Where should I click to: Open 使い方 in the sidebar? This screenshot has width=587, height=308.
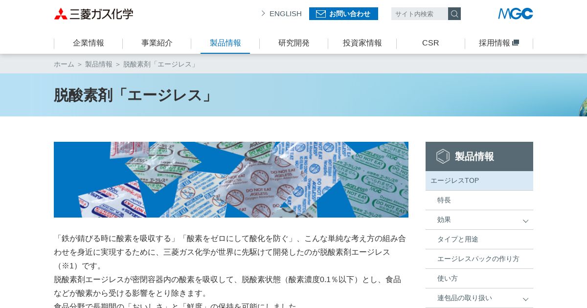pyautogui.click(x=479, y=279)
